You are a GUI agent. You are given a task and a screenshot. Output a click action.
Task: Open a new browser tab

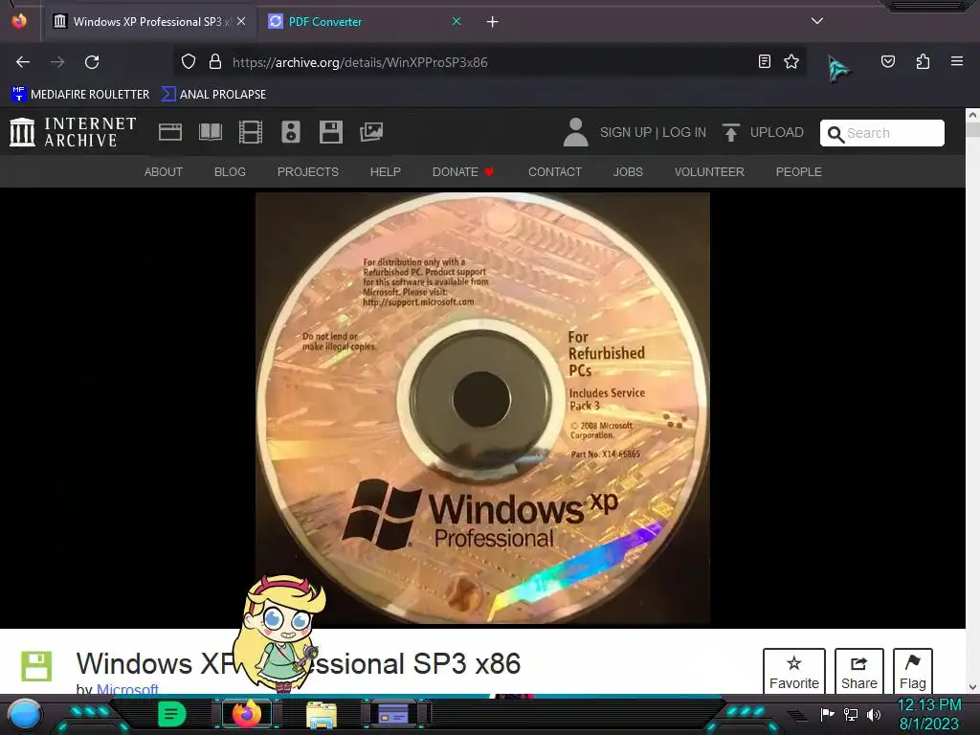point(493,22)
